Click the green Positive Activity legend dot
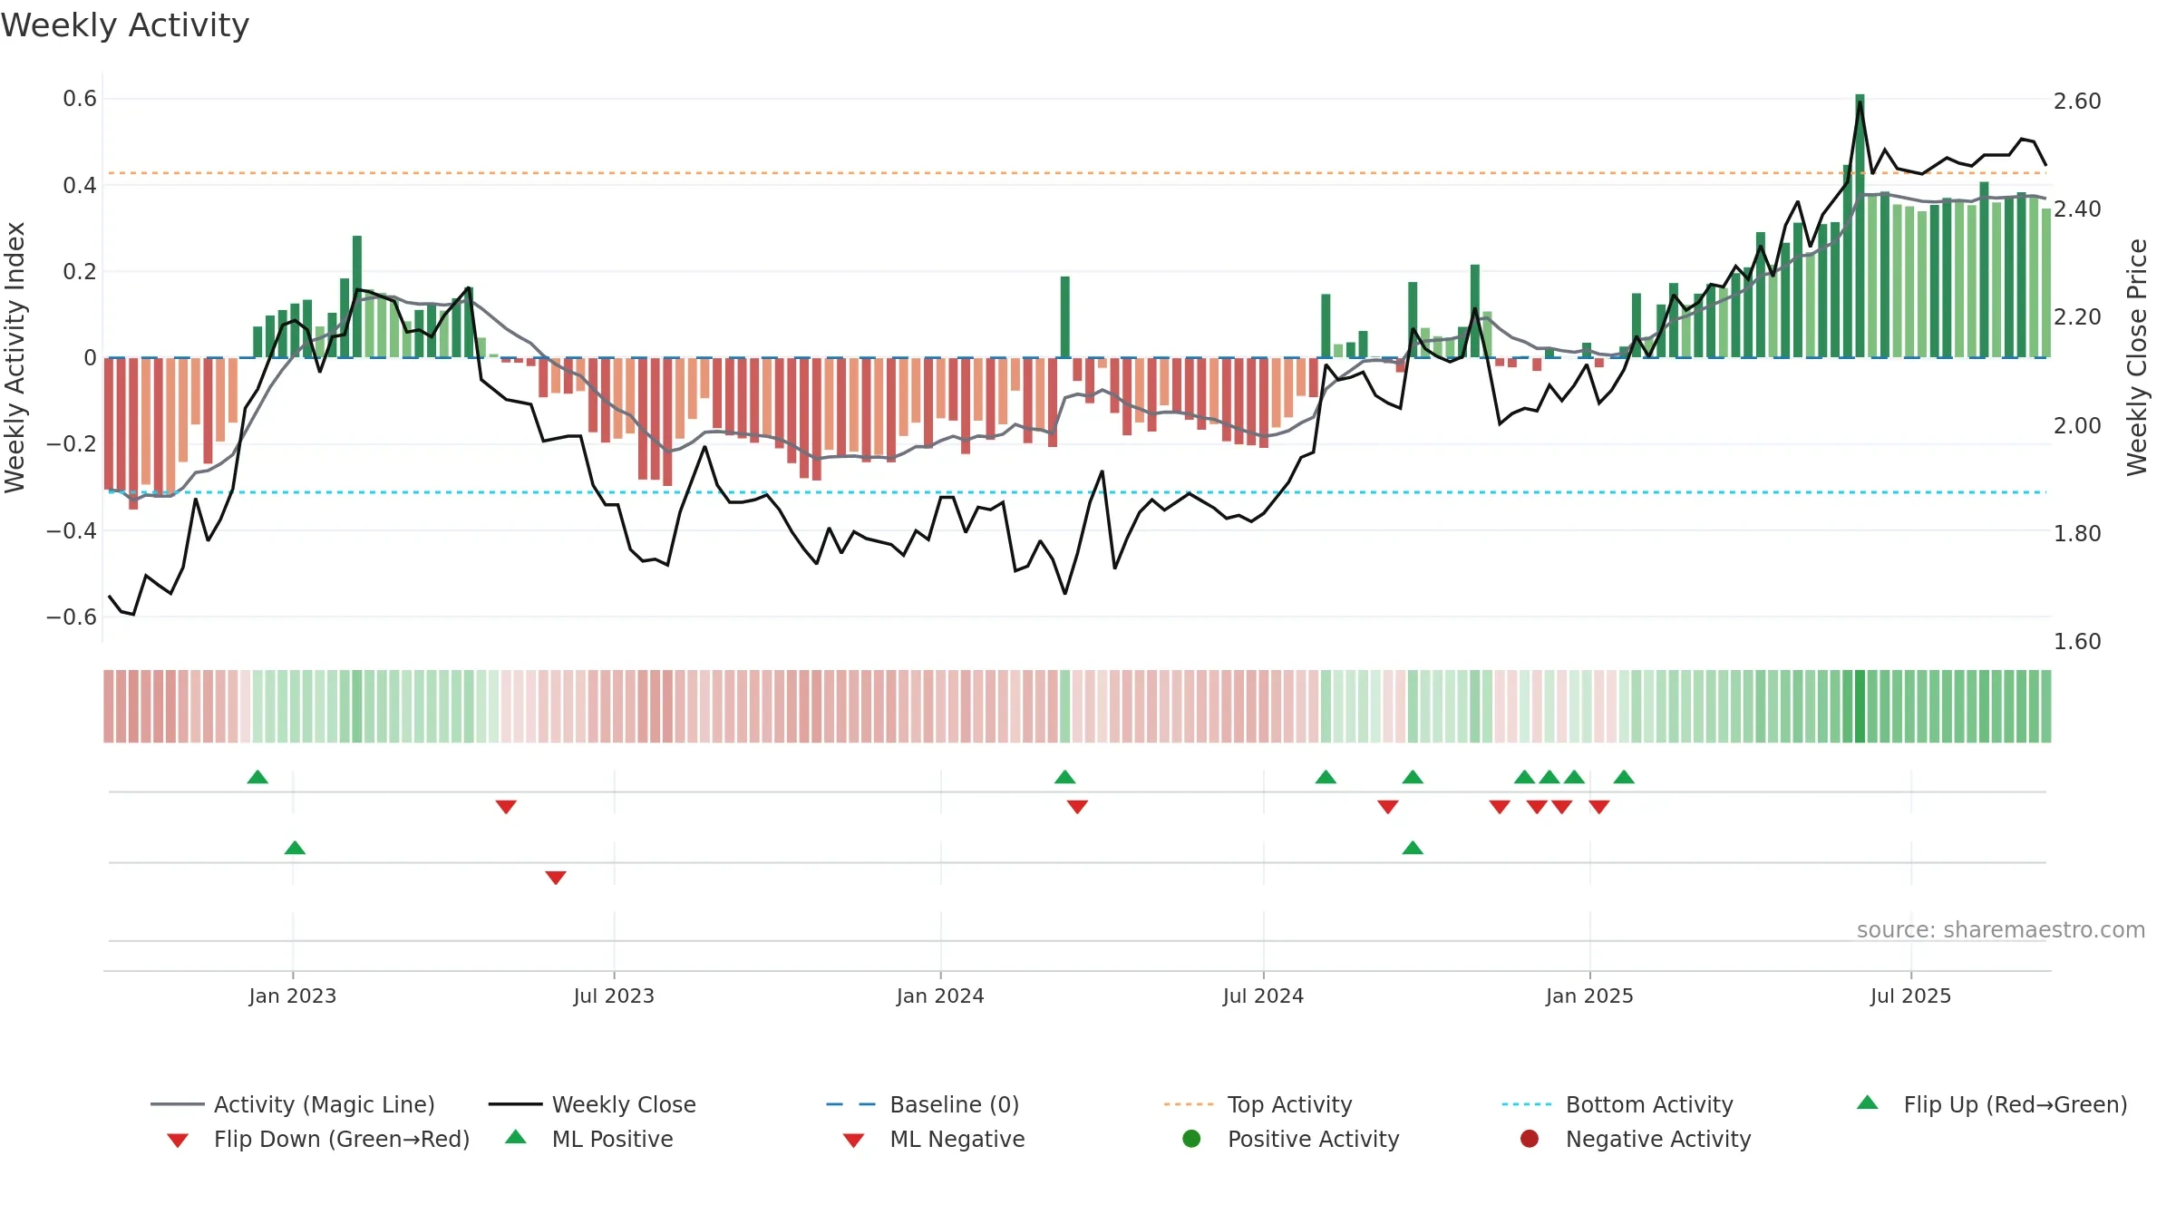The height and width of the screenshot is (1224, 2176). 1191,1139
